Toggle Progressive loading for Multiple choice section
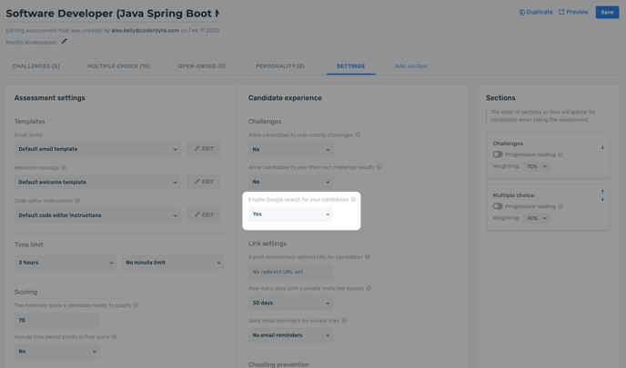626x368 pixels. pos(498,206)
